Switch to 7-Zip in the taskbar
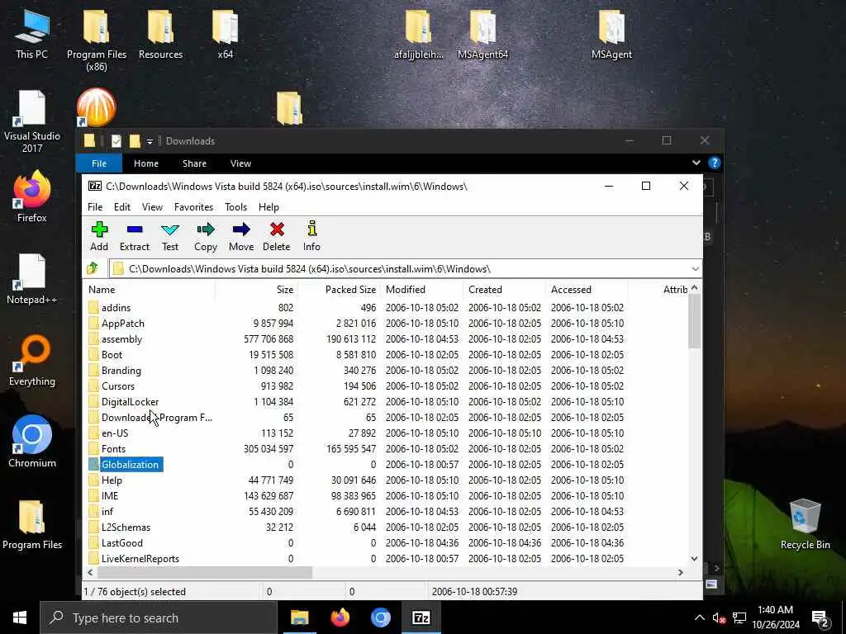The image size is (846, 634). (421, 617)
